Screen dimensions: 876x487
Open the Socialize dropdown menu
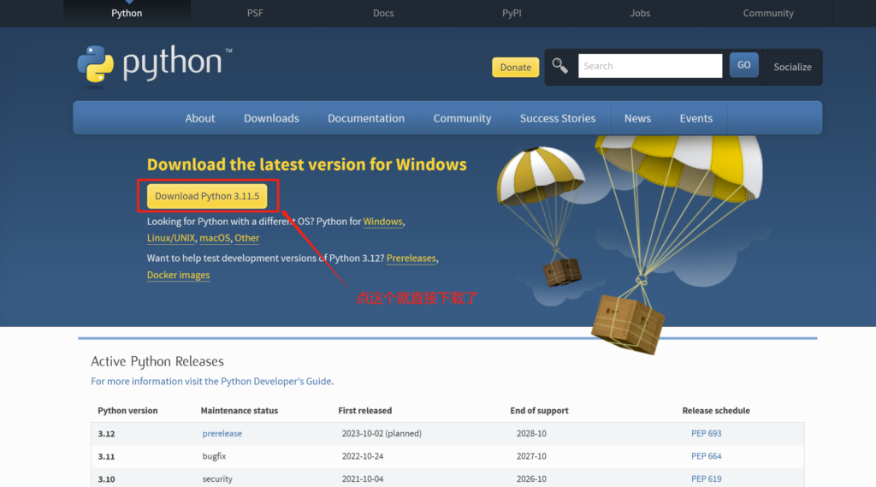(792, 67)
